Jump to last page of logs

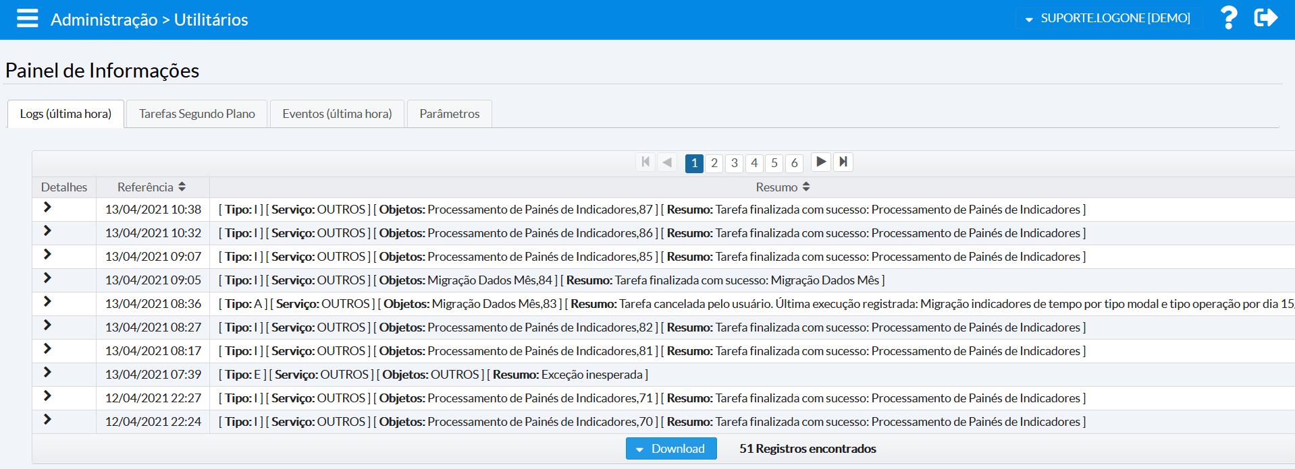(843, 162)
